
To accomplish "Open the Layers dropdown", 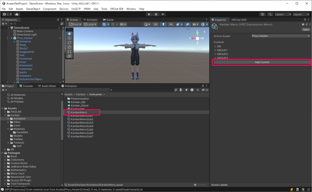I will (283, 14).
